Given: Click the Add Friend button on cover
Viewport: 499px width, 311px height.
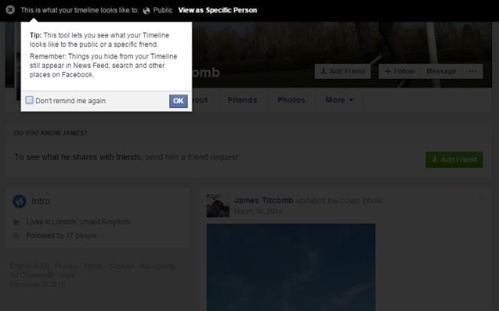Looking at the screenshot, I should [x=342, y=71].
